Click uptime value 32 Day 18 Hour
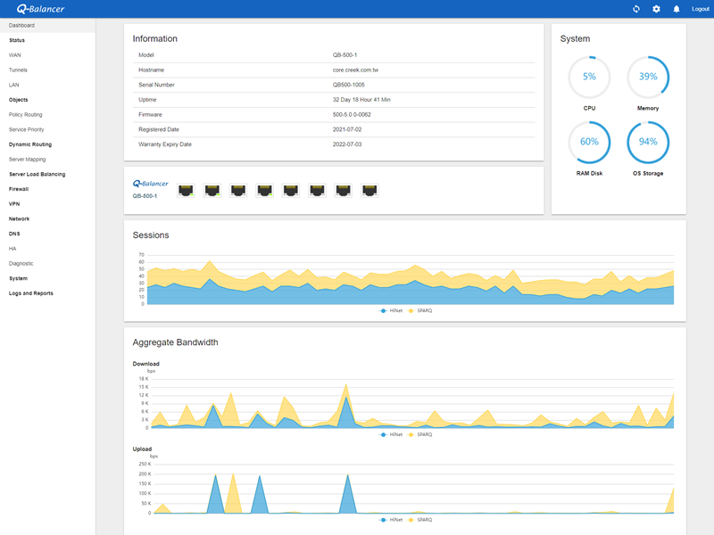The image size is (714, 535). 361,100
